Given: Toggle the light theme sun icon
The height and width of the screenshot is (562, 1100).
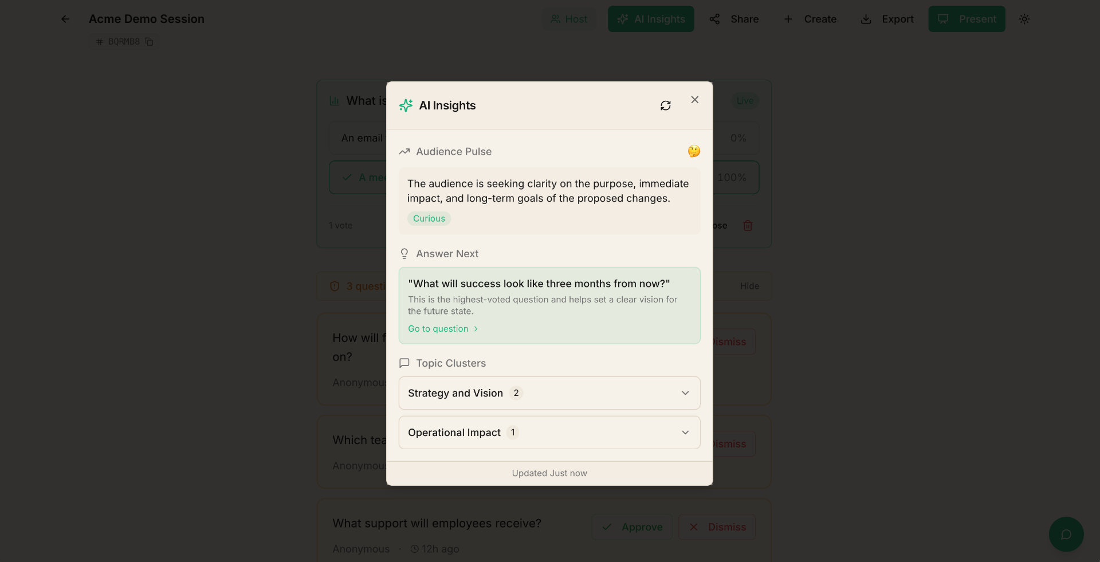Looking at the screenshot, I should (x=1024, y=19).
